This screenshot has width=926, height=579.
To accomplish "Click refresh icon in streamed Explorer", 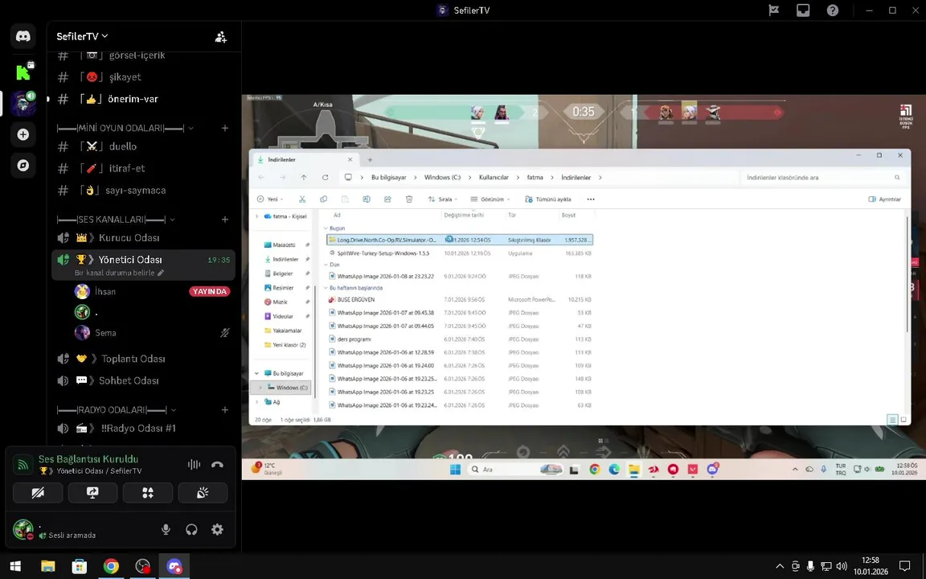I will [325, 177].
